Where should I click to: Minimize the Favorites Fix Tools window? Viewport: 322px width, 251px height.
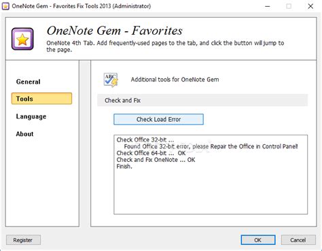[x=268, y=6]
